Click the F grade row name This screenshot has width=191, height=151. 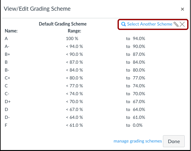(6, 125)
